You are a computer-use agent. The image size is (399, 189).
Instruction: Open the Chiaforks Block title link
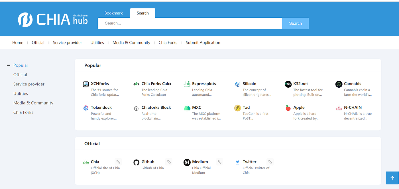click(156, 107)
